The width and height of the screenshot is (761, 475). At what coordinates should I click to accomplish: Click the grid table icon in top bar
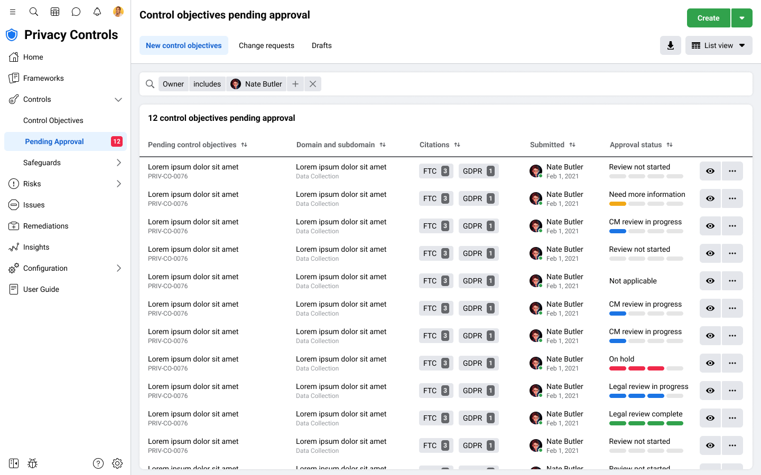55,12
